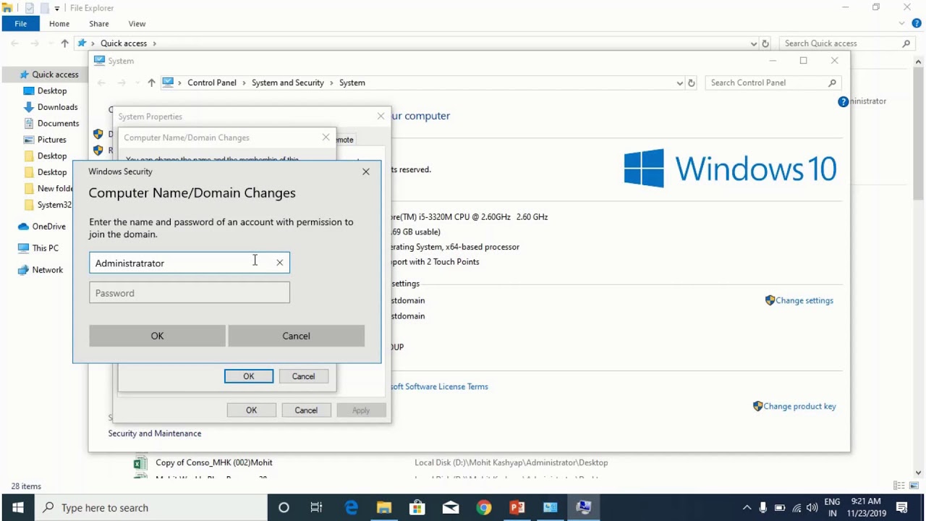The image size is (926, 521).
Task: Switch to View ribbon tab
Action: [x=137, y=24]
